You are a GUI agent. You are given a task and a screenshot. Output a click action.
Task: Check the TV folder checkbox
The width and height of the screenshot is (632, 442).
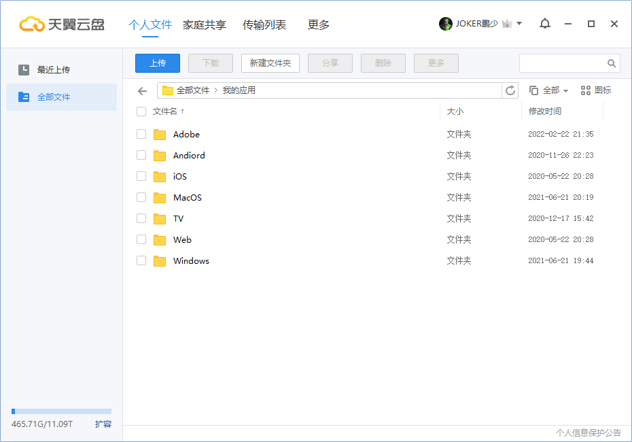pos(141,218)
